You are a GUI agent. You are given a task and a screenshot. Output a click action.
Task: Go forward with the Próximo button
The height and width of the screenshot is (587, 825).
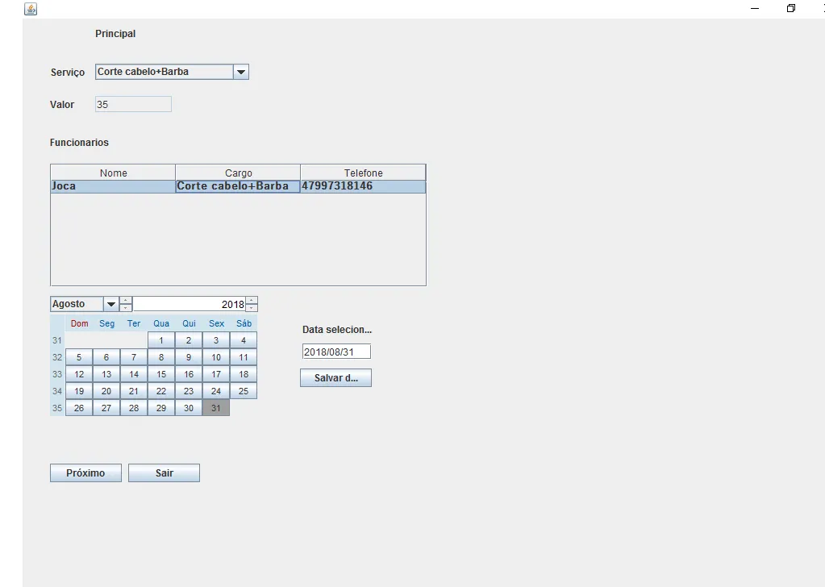click(85, 473)
